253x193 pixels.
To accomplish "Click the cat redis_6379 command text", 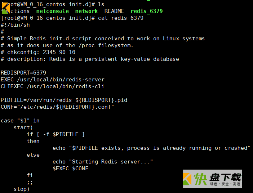I will point(120,18).
